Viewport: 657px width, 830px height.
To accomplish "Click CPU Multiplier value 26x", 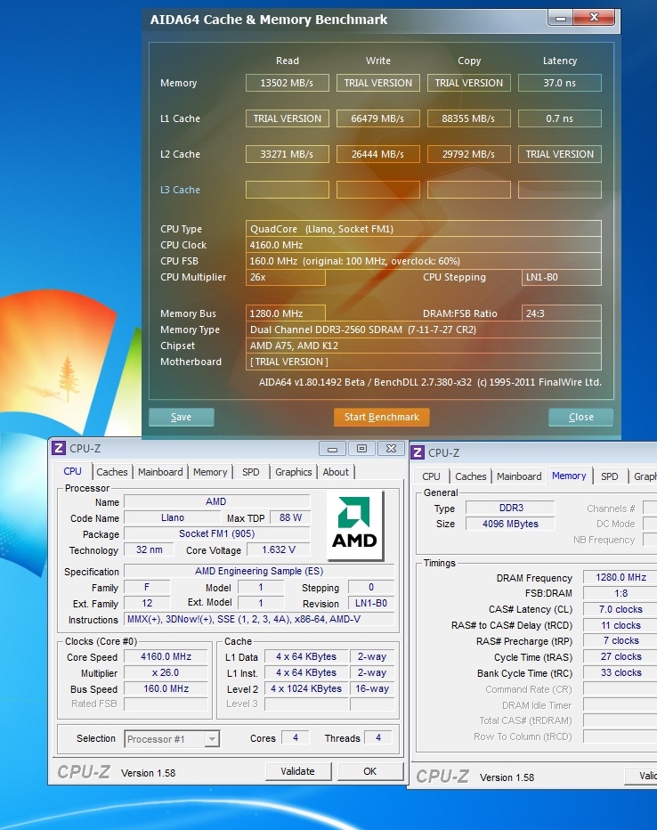I will click(x=286, y=277).
